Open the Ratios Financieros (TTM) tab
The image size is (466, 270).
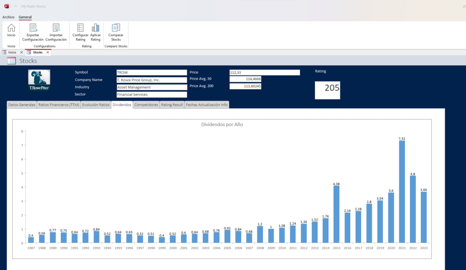tap(59, 105)
